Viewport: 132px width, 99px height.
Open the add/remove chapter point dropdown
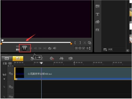tap(11, 66)
